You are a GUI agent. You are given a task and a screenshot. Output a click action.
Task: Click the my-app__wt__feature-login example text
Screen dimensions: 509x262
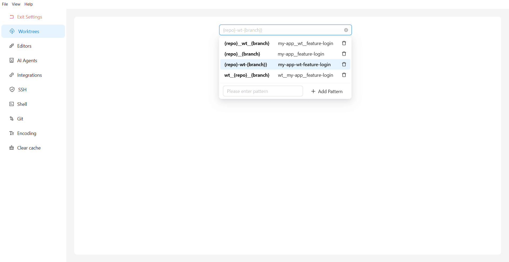click(305, 43)
